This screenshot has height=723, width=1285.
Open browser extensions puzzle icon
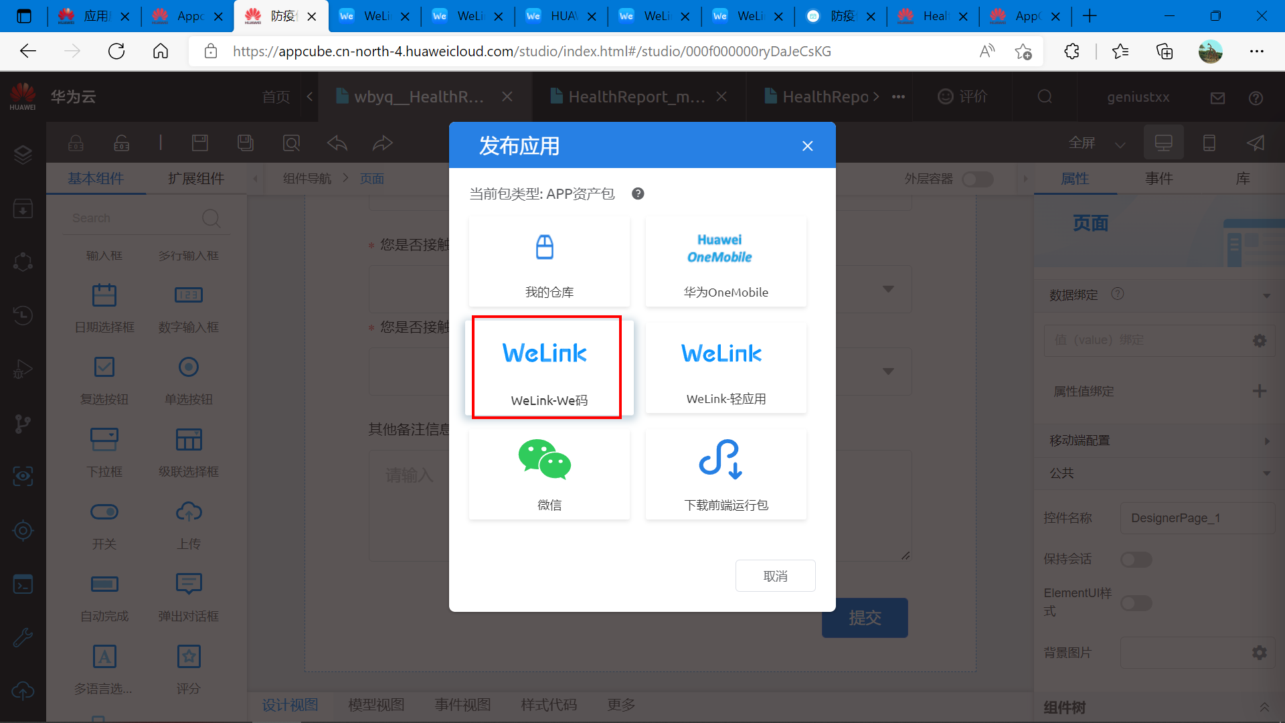tap(1072, 51)
